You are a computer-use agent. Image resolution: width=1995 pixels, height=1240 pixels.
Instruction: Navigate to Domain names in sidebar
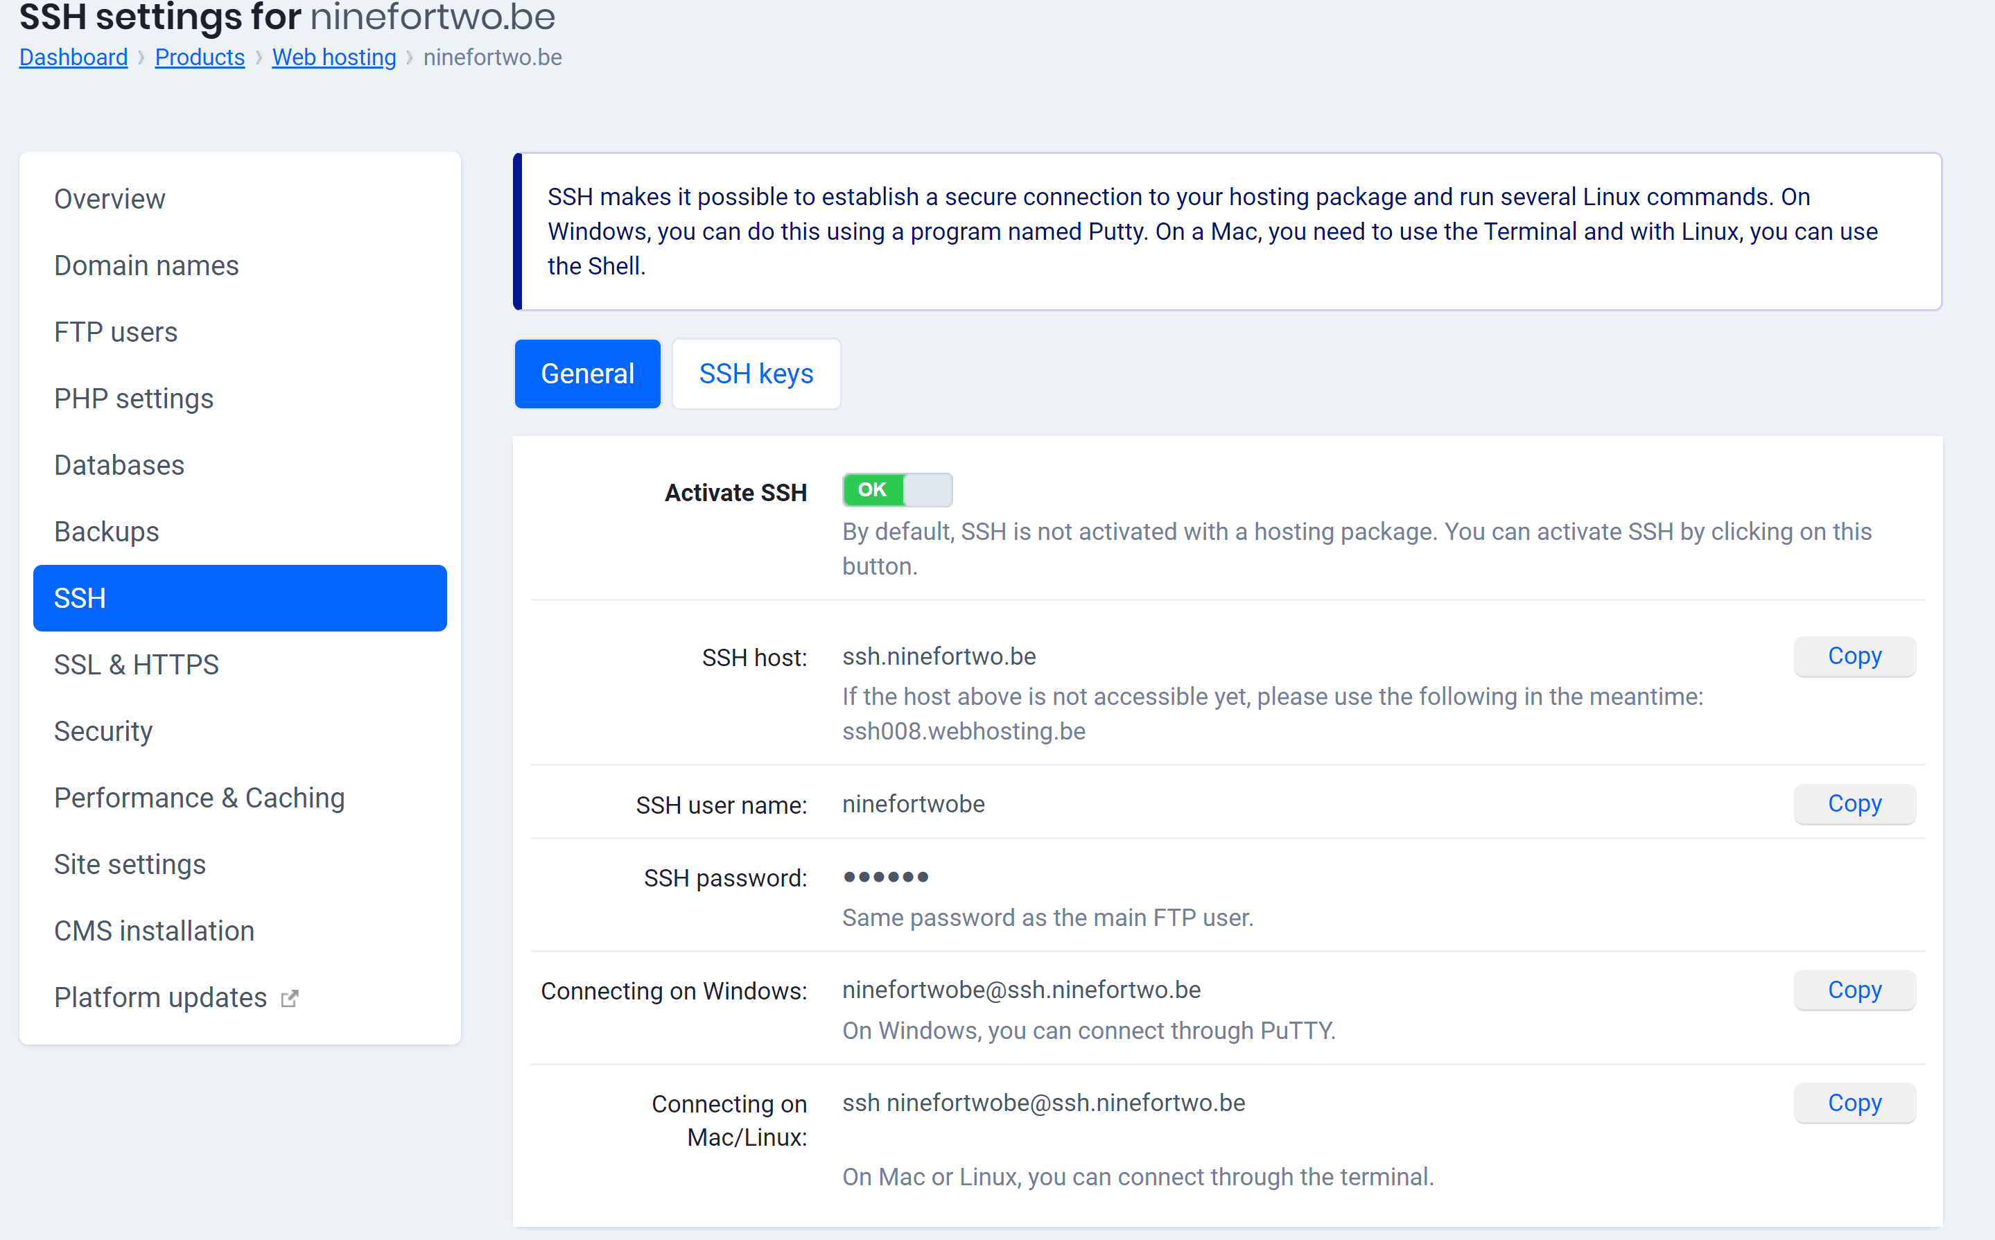(x=146, y=265)
